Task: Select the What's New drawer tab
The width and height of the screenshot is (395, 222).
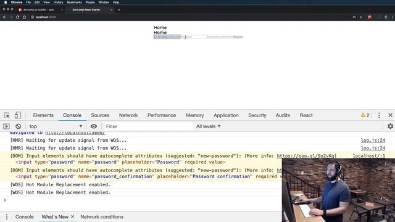Action: (x=55, y=216)
